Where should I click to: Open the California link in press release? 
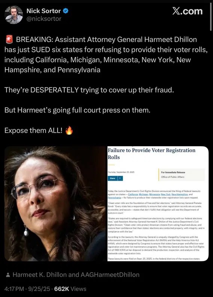(x=133, y=194)
